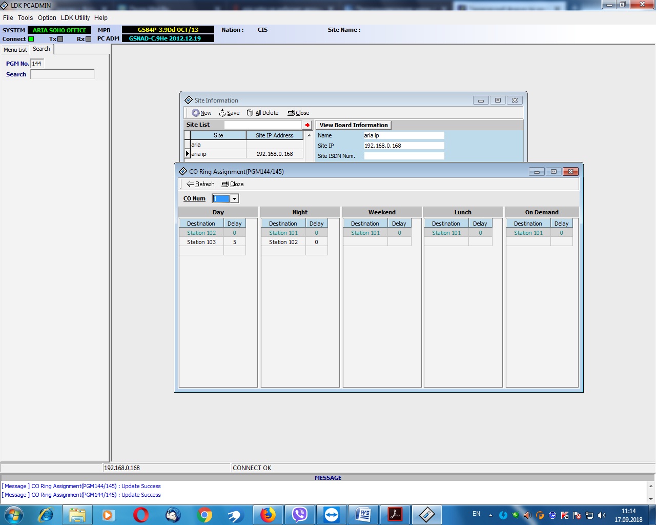This screenshot has height=525, width=656.
Task: Select the aria ip site row
Action: tap(218, 154)
